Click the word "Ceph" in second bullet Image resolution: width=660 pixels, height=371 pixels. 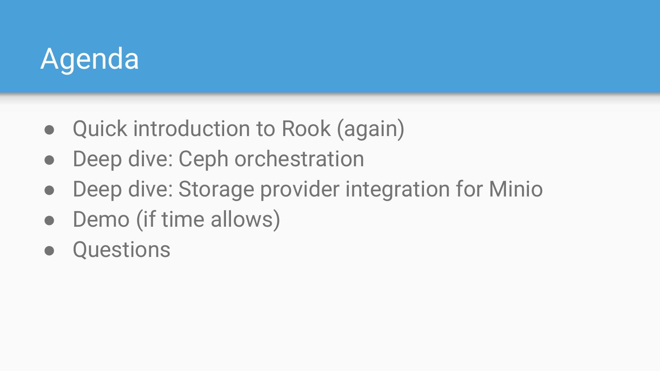203,159
